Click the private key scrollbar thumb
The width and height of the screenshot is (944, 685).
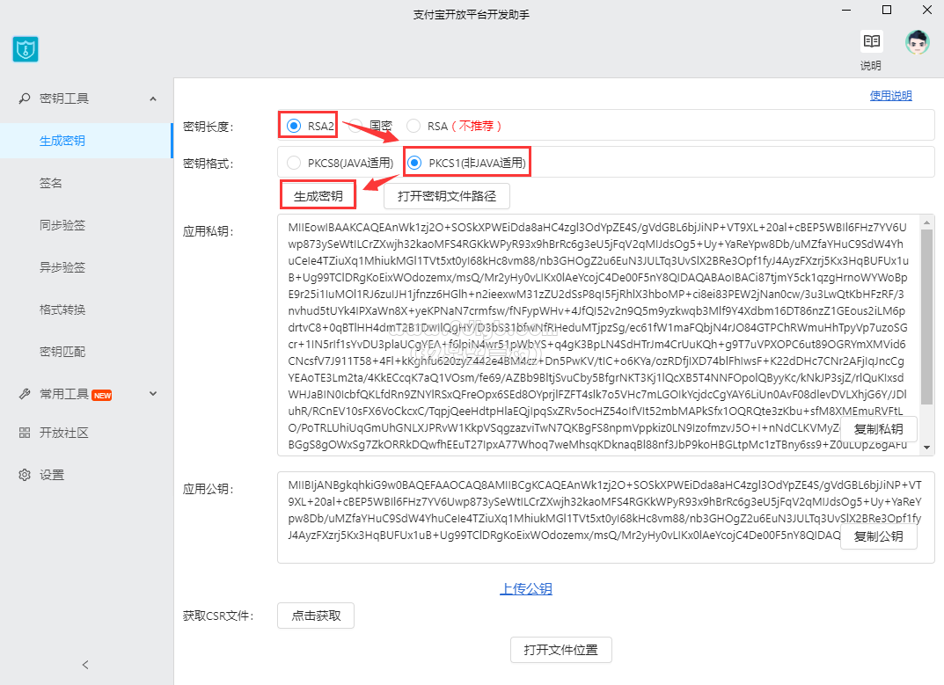coord(927,317)
